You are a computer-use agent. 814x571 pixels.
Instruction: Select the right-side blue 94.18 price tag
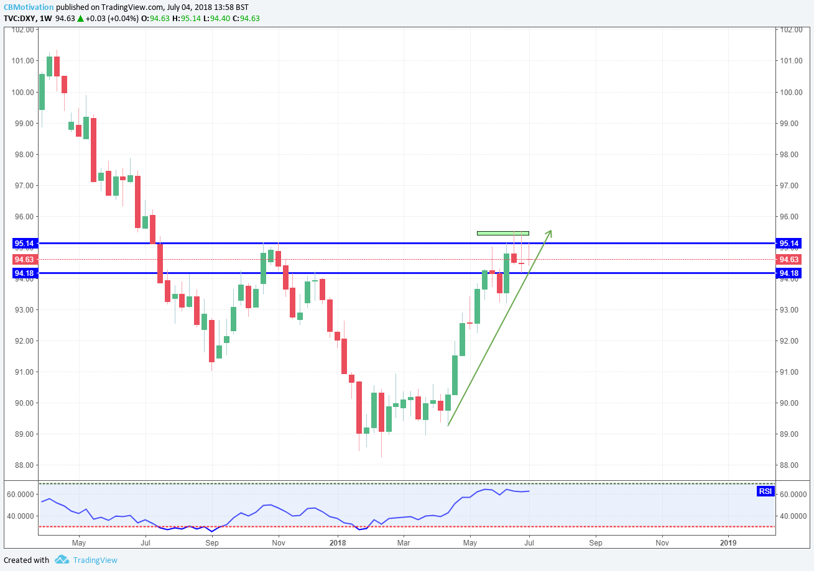[789, 273]
